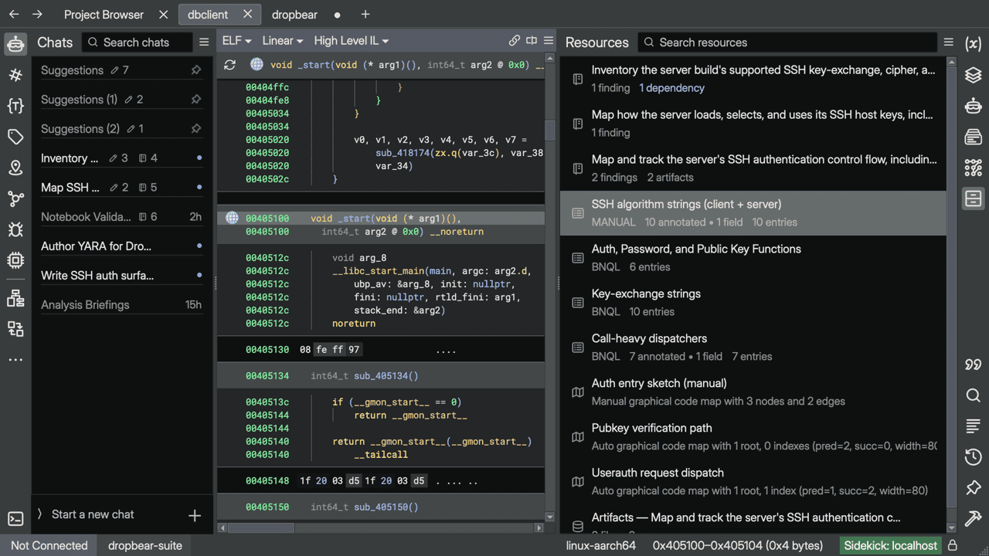The height and width of the screenshot is (556, 989).
Task: Open the hierarchy tree sidebar icon
Action: [15, 298]
